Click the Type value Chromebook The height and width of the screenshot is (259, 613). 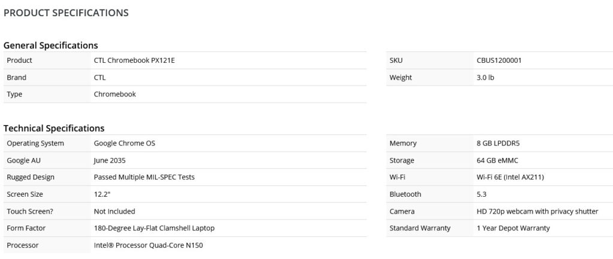click(x=115, y=94)
